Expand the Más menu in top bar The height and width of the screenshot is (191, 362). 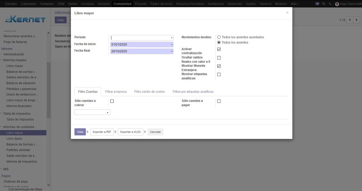coord(295,4)
